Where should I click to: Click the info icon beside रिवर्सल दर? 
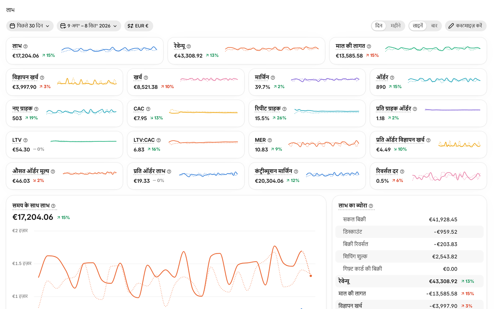[x=402, y=171]
